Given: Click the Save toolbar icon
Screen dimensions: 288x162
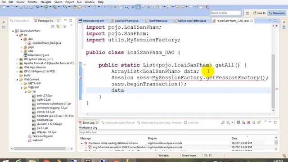Looking at the screenshot, I should pos(21,7).
